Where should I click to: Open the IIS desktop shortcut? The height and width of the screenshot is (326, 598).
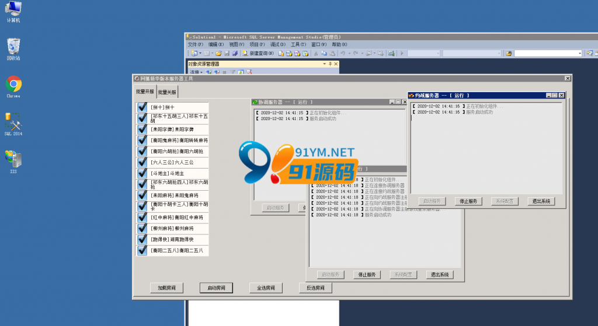pos(13,162)
